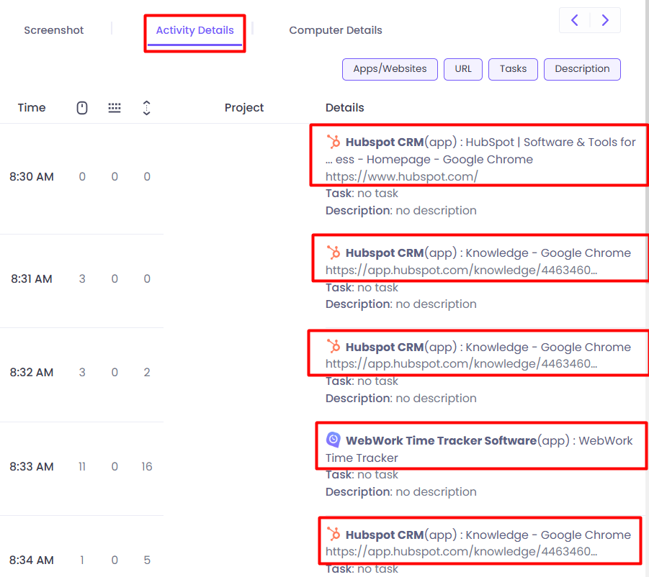Toggle the Apps/Websites filter
The height and width of the screenshot is (577, 649).
[x=390, y=69]
